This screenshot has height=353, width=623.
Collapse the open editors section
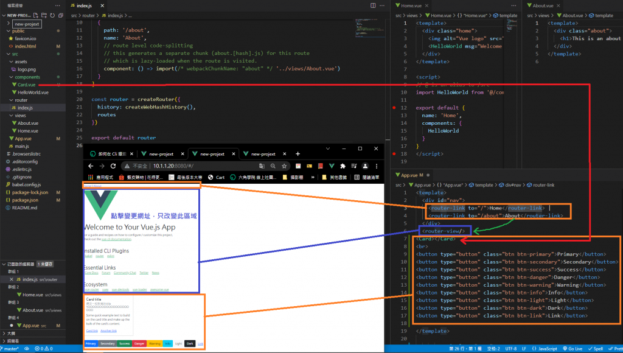coord(4,264)
